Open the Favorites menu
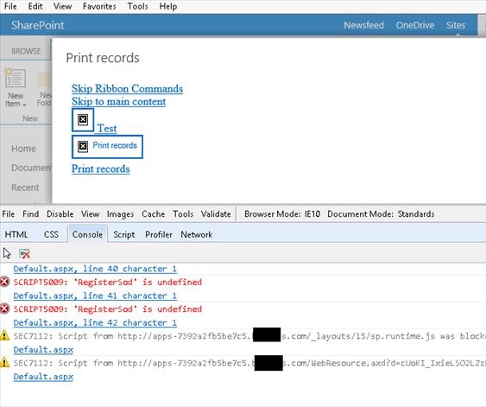The width and height of the screenshot is (486, 407). coord(99,6)
